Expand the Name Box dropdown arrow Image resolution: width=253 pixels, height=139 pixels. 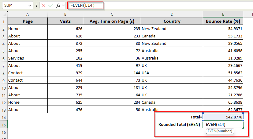(30, 6)
